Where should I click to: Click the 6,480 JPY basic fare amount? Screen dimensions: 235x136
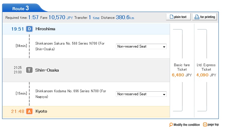click(x=182, y=75)
